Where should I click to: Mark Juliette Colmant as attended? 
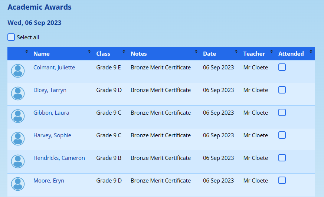282,67
